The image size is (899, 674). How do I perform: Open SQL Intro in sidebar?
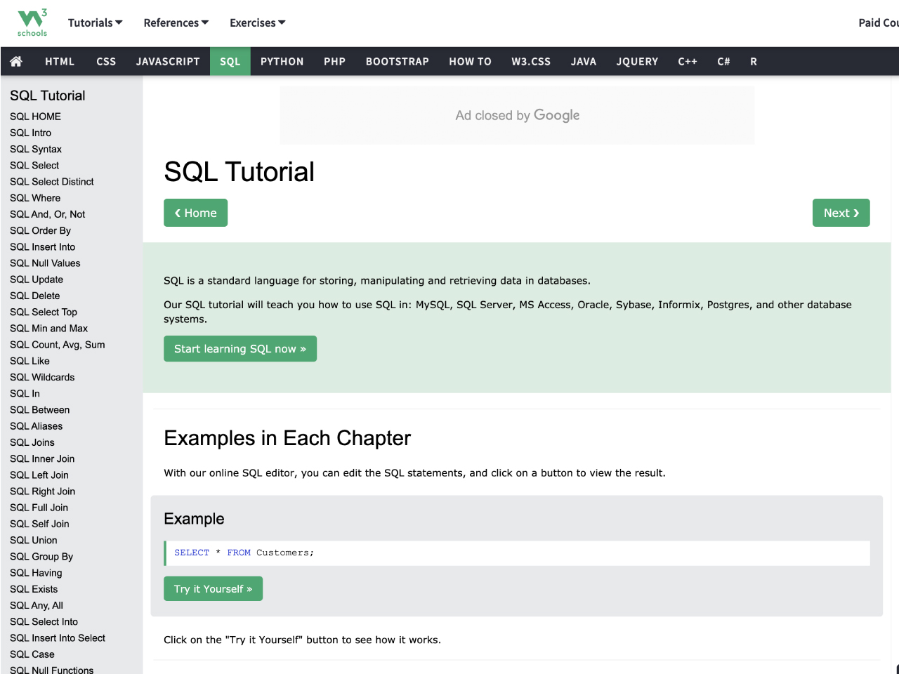point(30,133)
